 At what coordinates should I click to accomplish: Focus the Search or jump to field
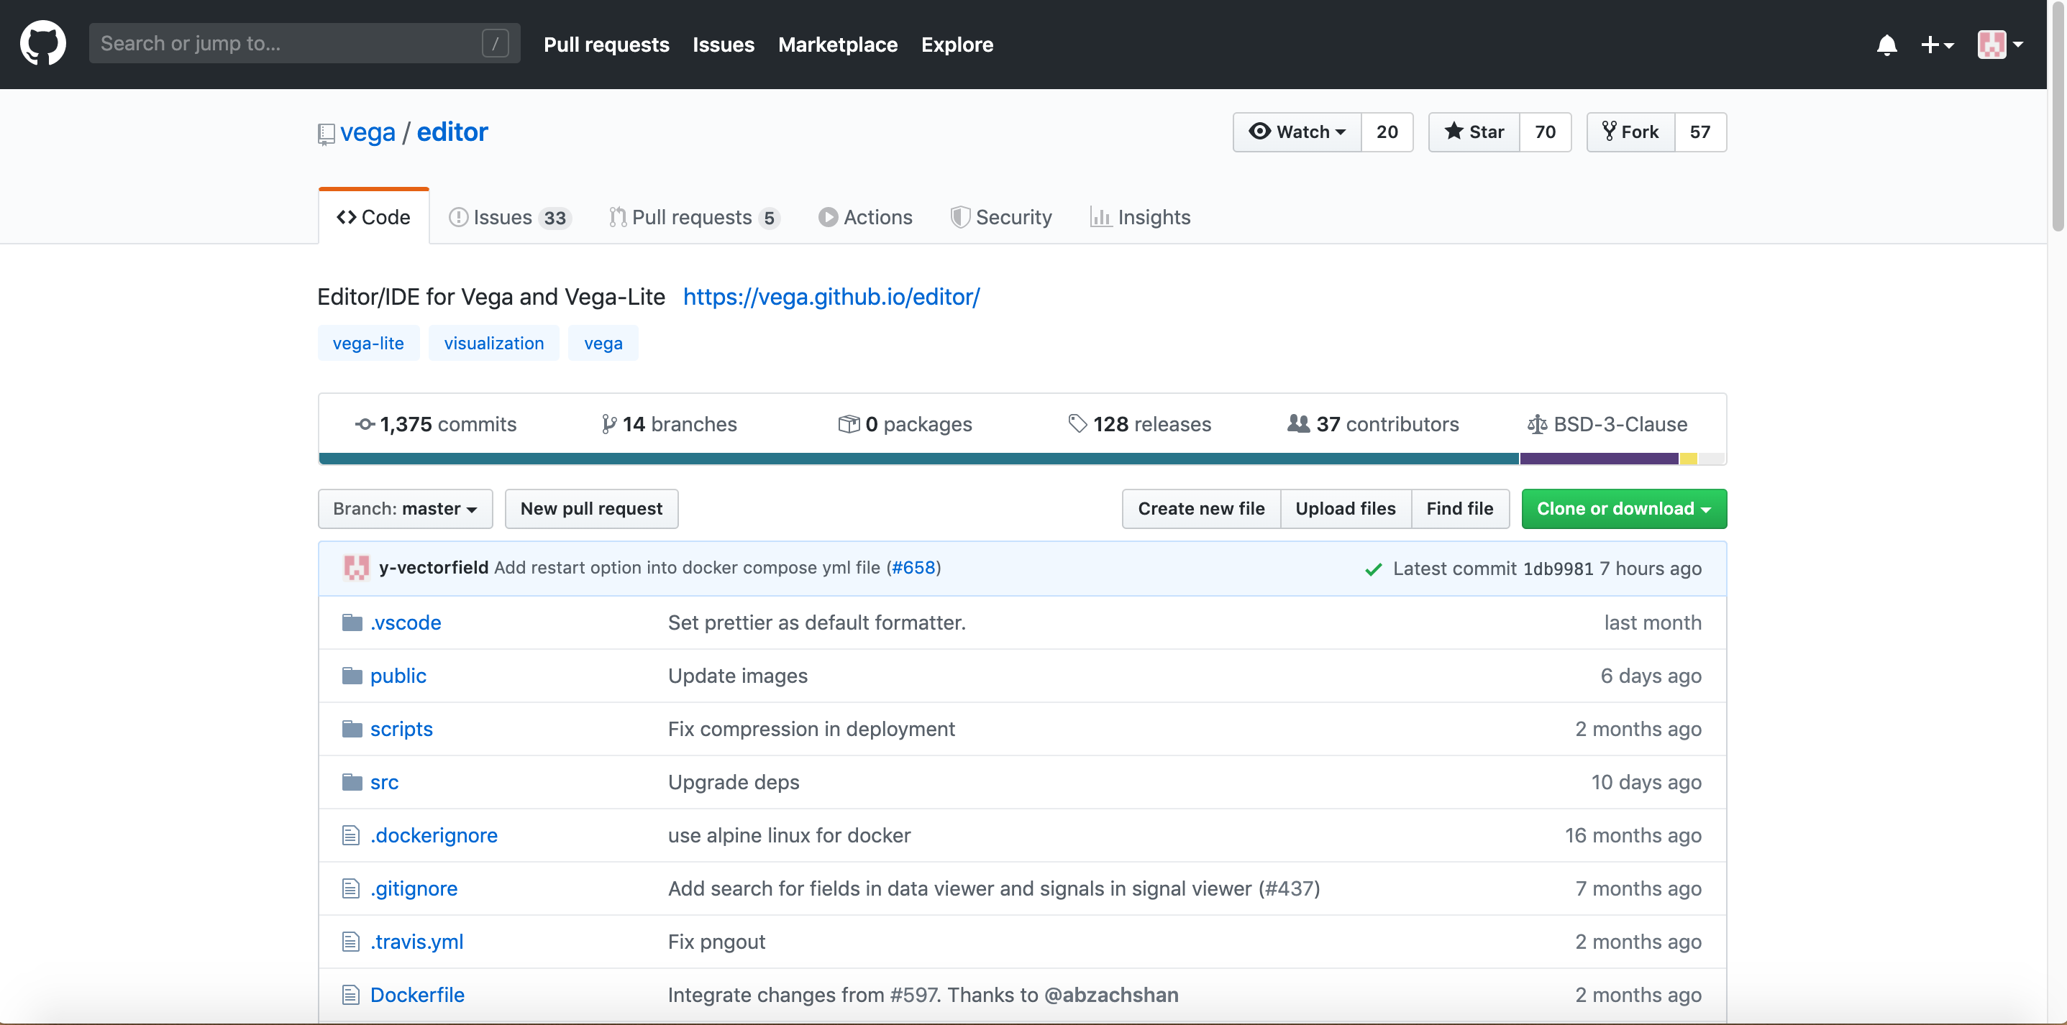tap(289, 43)
